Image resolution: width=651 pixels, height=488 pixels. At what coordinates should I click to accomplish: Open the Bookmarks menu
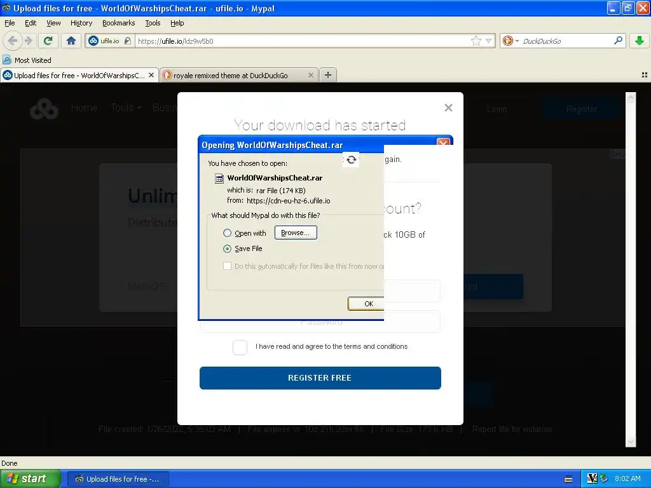(119, 23)
